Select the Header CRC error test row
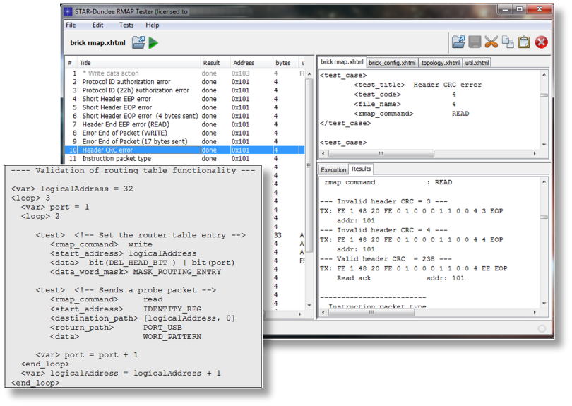Viewport: 572px width, 406px height. click(184, 150)
